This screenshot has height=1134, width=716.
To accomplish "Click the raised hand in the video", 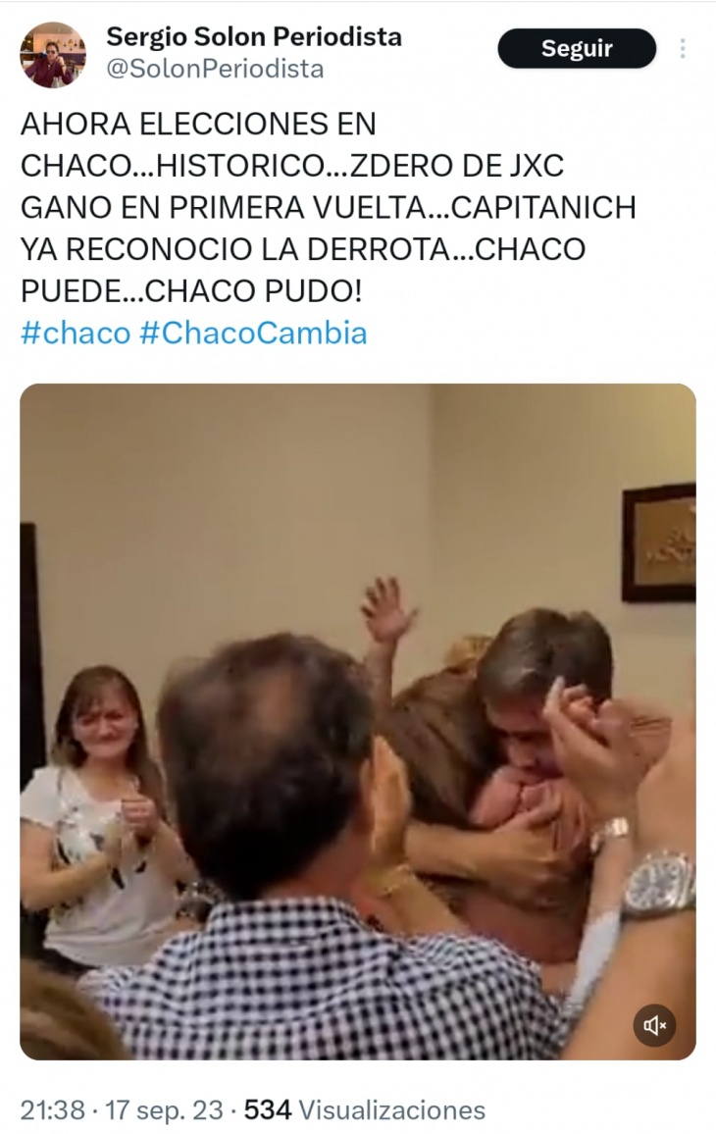I will point(388,610).
